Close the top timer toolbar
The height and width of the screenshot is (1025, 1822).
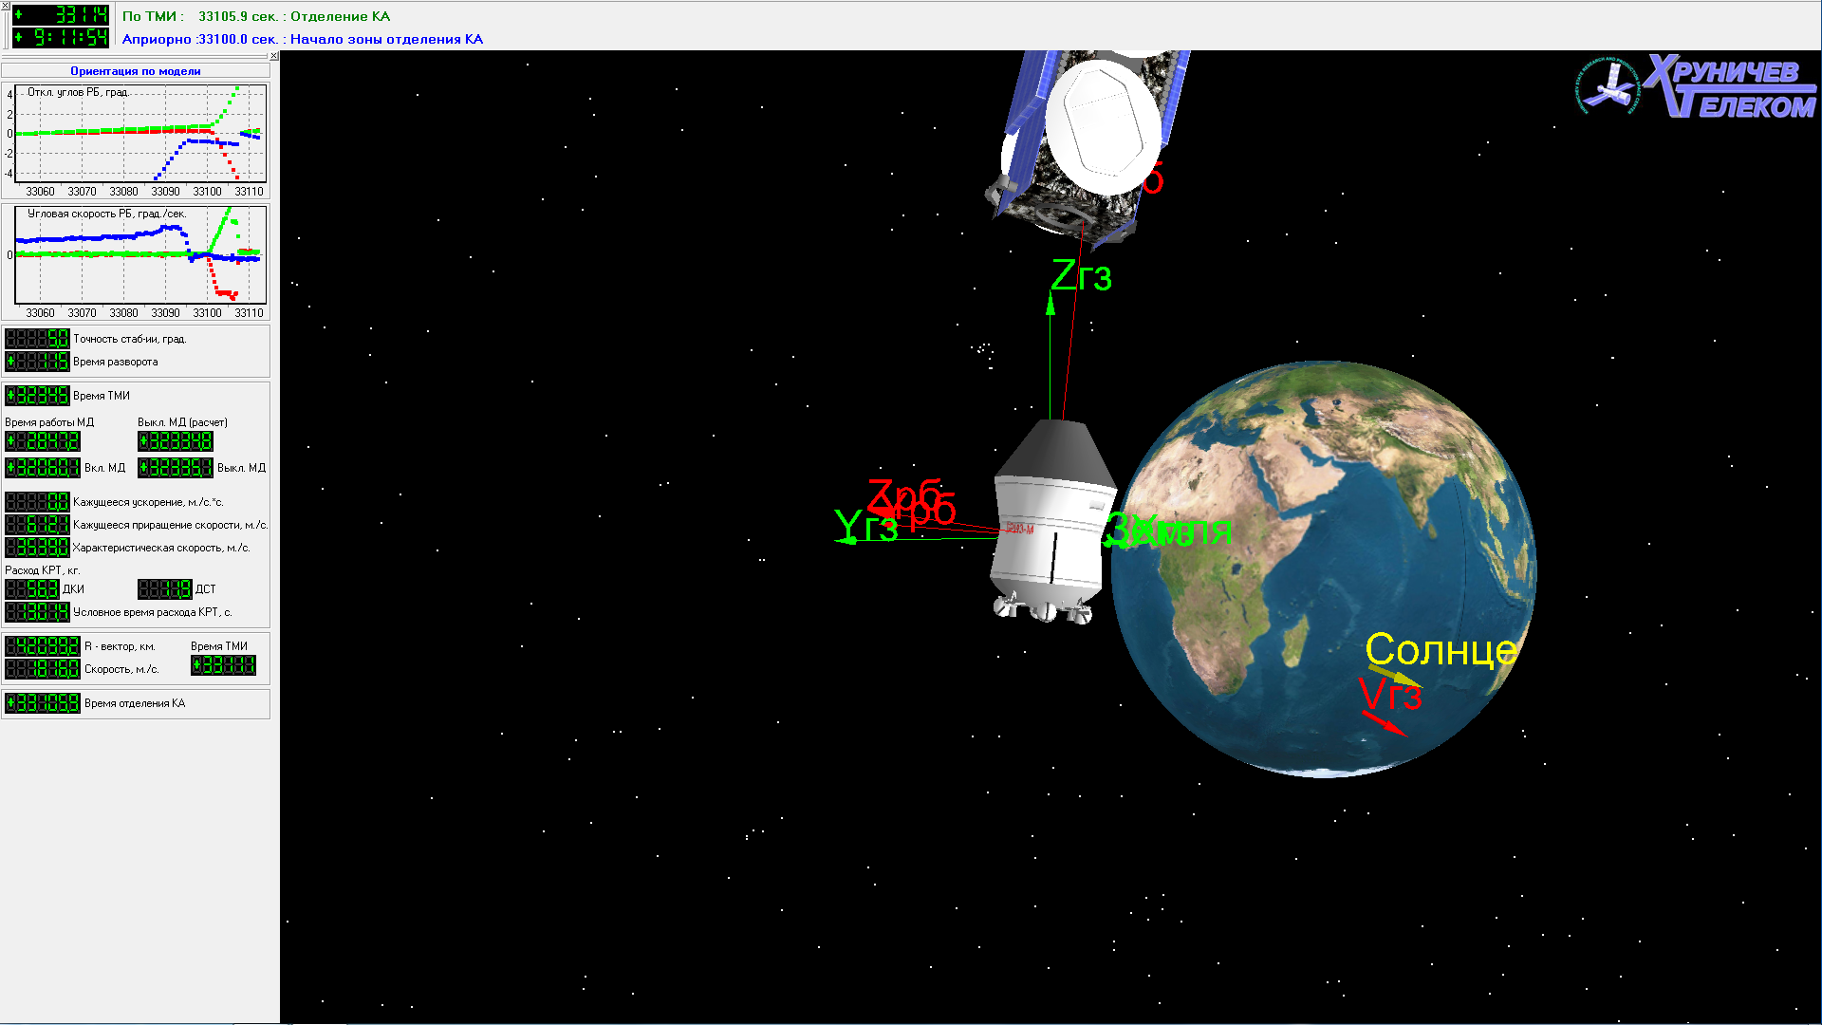coord(5,6)
